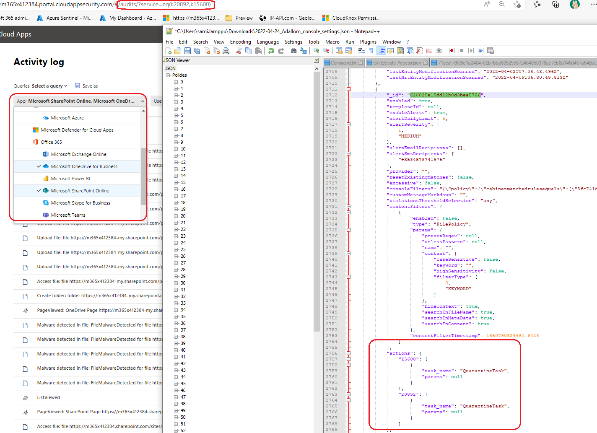Screen dimensions: 597x433
Task: Uncheck Microsoft OneDrive for Business
Action: pos(84,166)
